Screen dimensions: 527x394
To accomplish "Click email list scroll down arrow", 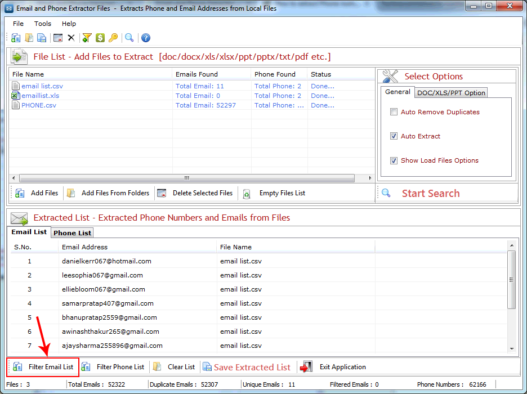I will [x=512, y=348].
